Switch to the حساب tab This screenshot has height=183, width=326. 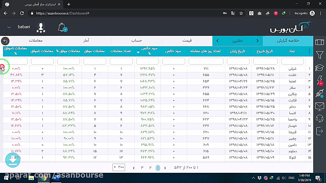(137, 41)
